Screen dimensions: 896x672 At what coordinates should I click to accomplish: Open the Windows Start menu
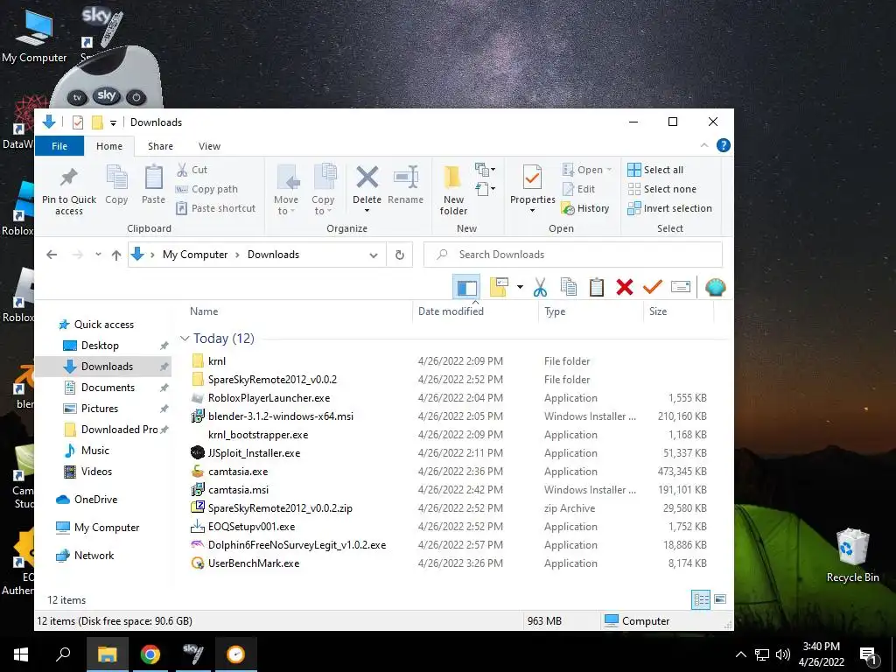pyautogui.click(x=21, y=654)
